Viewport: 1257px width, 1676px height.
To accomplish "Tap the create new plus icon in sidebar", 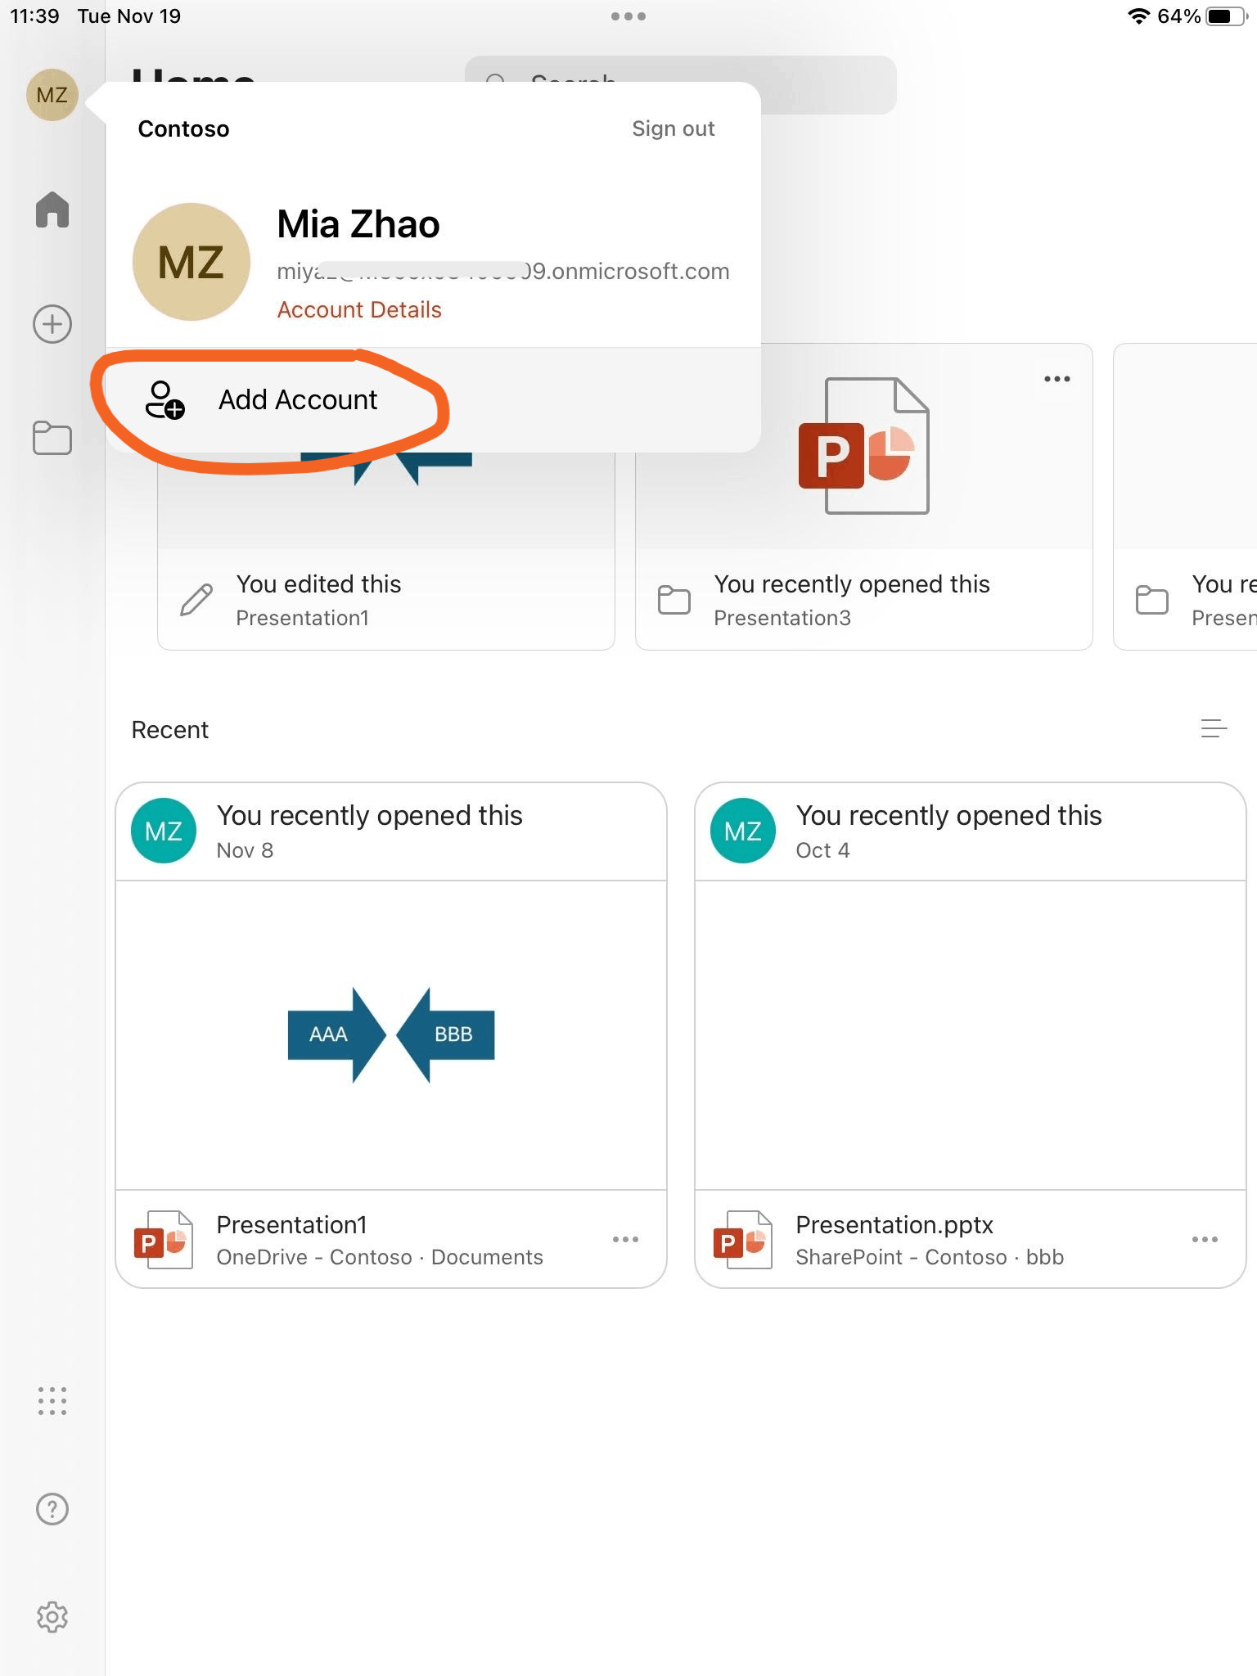I will (x=52, y=324).
